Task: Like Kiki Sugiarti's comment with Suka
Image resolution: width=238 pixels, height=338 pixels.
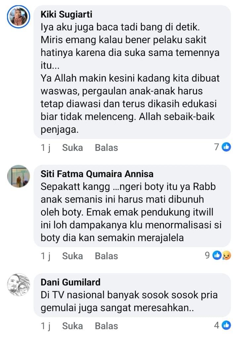Action: 72,148
